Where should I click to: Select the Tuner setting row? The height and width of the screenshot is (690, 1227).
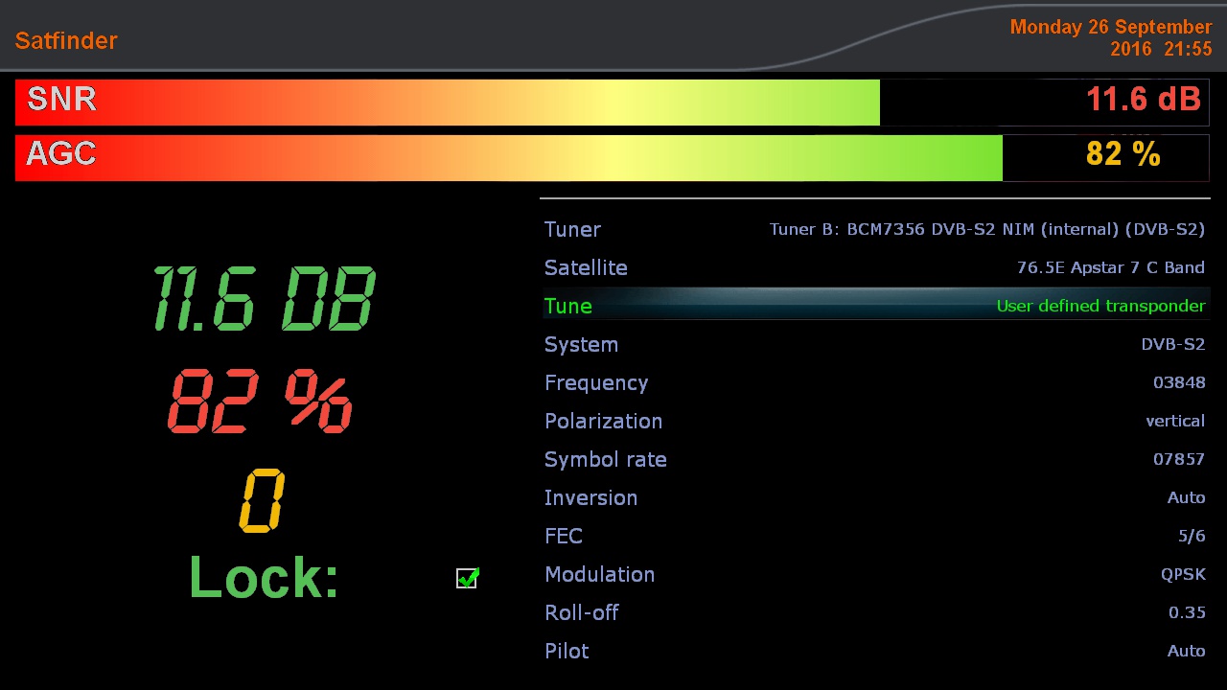pos(873,229)
